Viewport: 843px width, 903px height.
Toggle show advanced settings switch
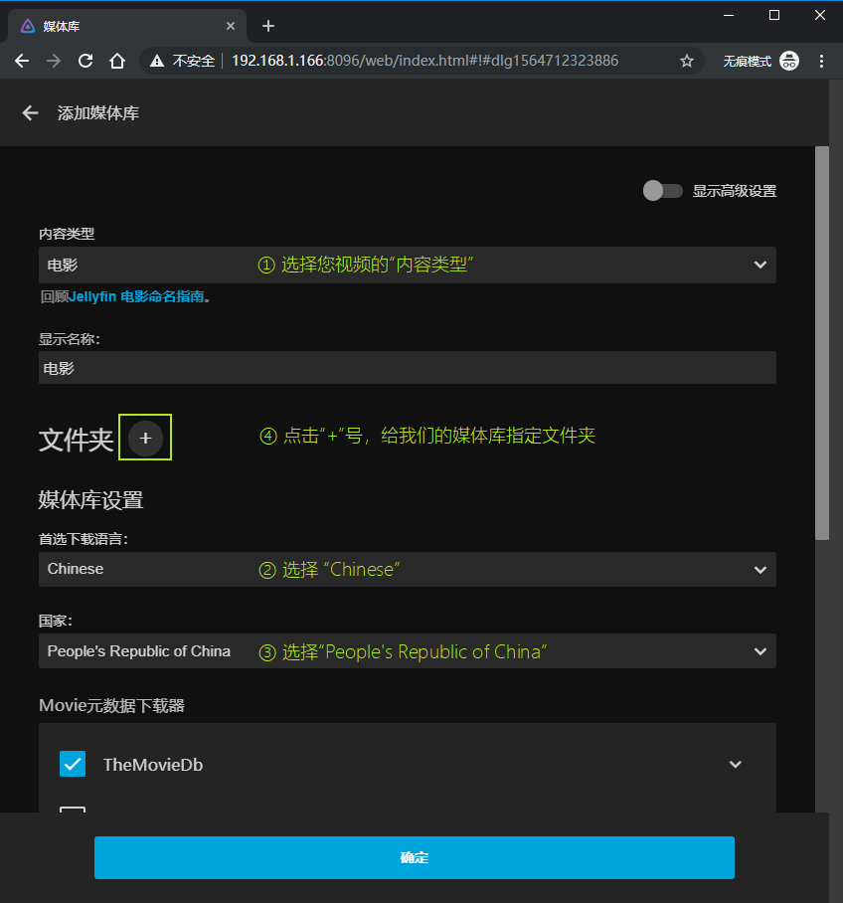(662, 191)
